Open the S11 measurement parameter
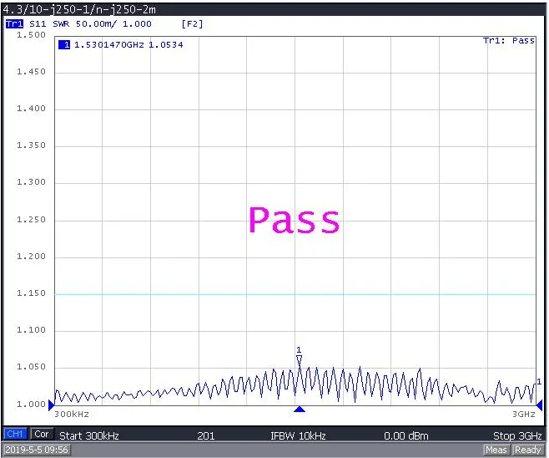The height and width of the screenshot is (458, 549). pos(38,24)
